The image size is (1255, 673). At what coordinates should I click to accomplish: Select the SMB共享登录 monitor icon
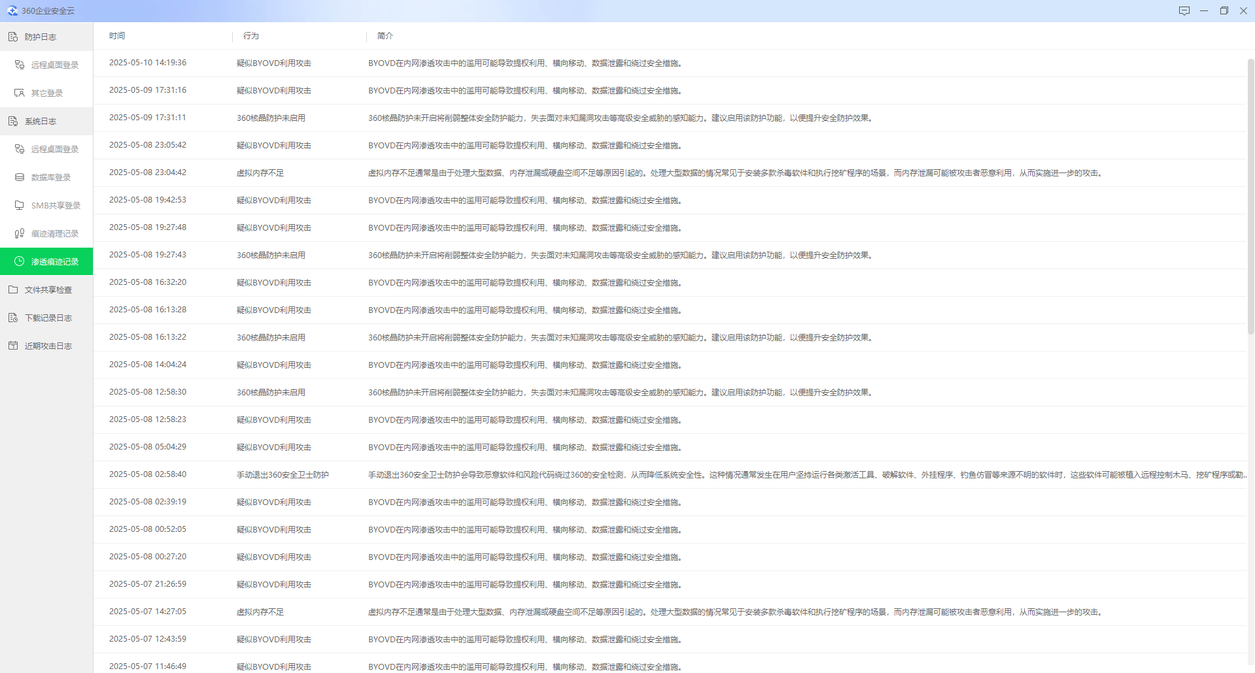click(20, 205)
